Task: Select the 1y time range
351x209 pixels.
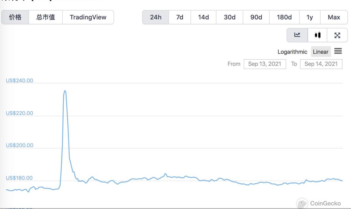Action: pos(310,17)
